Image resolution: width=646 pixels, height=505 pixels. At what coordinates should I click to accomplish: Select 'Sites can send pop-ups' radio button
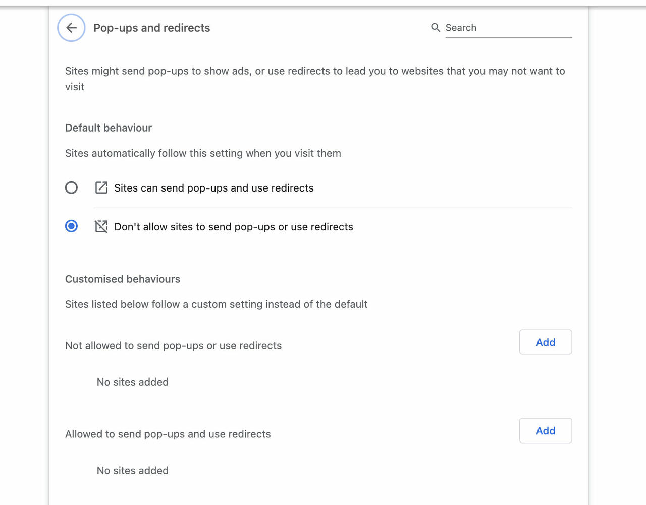pyautogui.click(x=72, y=188)
